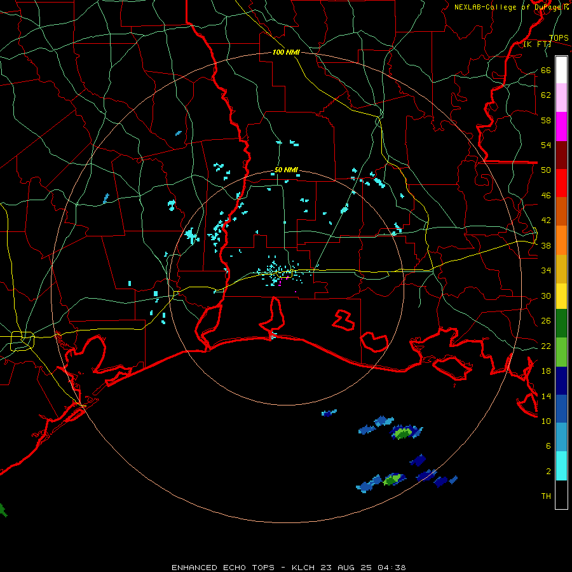Viewport: 572px width, 572px height.
Task: Click the legend value '30'
Action: tap(546, 296)
